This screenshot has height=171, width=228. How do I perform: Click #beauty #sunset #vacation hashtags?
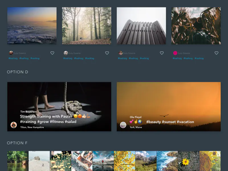click(170, 122)
